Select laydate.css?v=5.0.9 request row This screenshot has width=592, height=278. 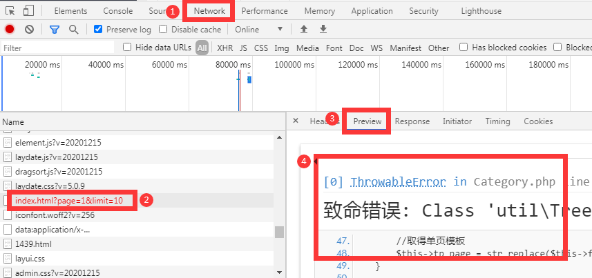[x=137, y=186]
